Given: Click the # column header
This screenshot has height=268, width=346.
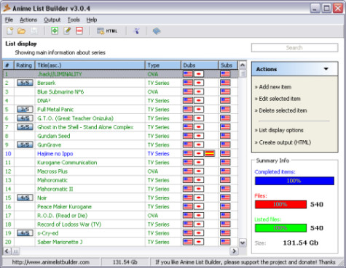Looking at the screenshot, I should click(8, 65).
